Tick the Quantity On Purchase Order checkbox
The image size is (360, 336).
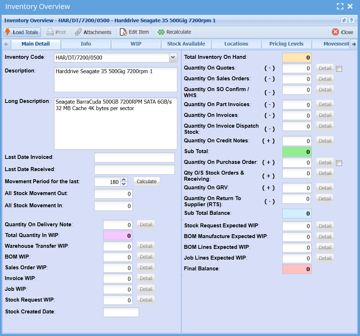click(x=339, y=163)
